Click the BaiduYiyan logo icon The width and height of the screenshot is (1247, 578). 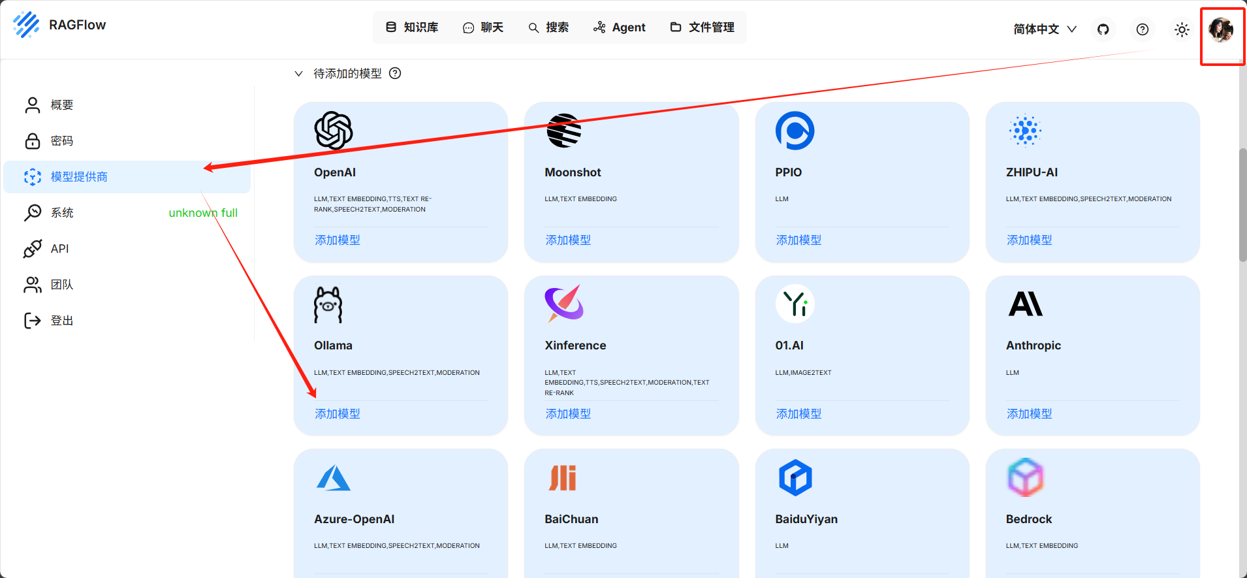pos(795,477)
